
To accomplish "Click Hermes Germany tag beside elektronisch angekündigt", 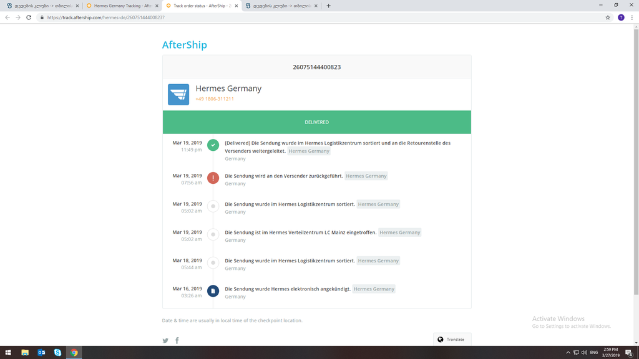I will tap(374, 289).
